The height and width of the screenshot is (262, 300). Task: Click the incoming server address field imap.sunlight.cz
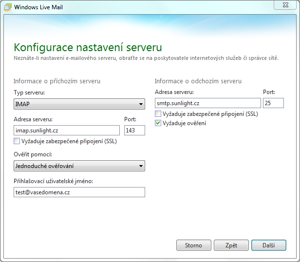coord(67,131)
